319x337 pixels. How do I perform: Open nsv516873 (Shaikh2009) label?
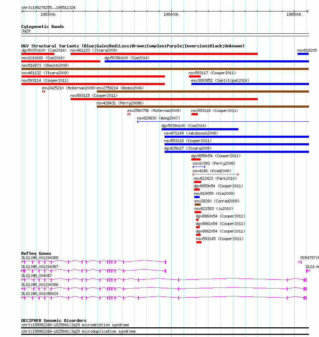45,65
